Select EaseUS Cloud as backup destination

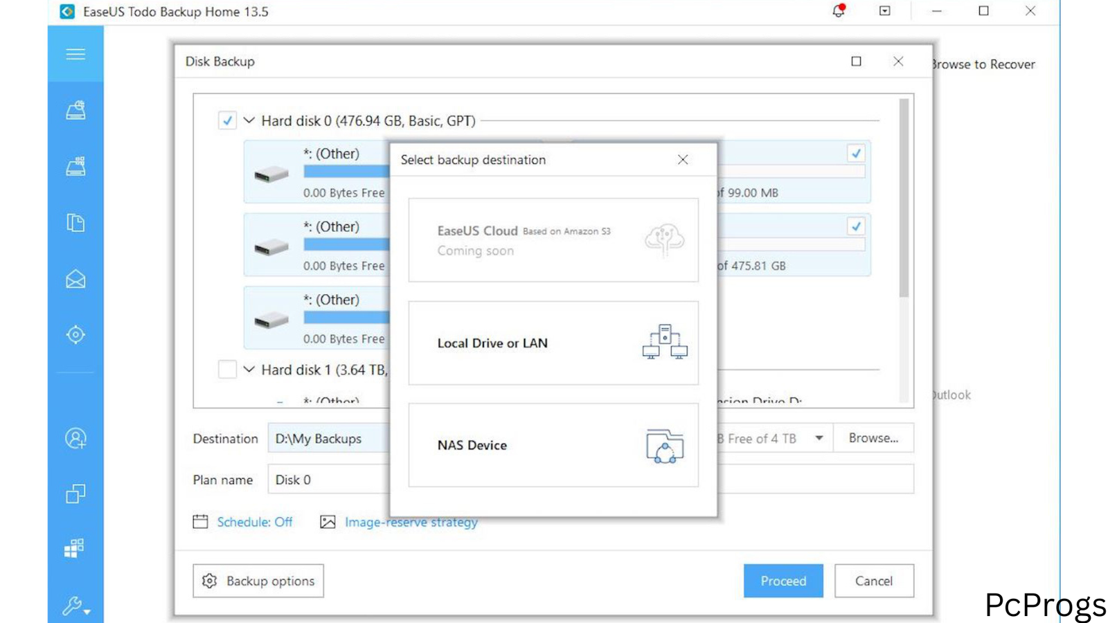553,240
